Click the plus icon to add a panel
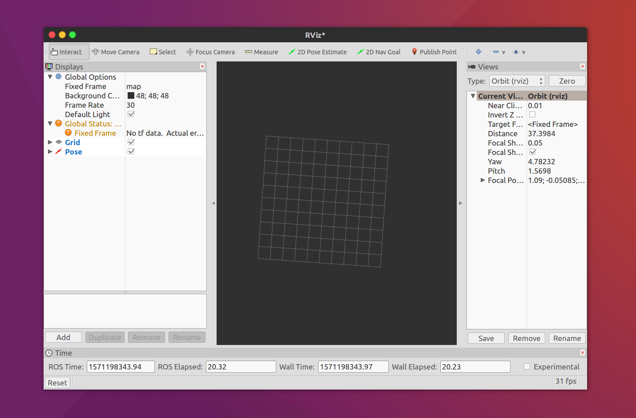The image size is (636, 418). tap(479, 52)
